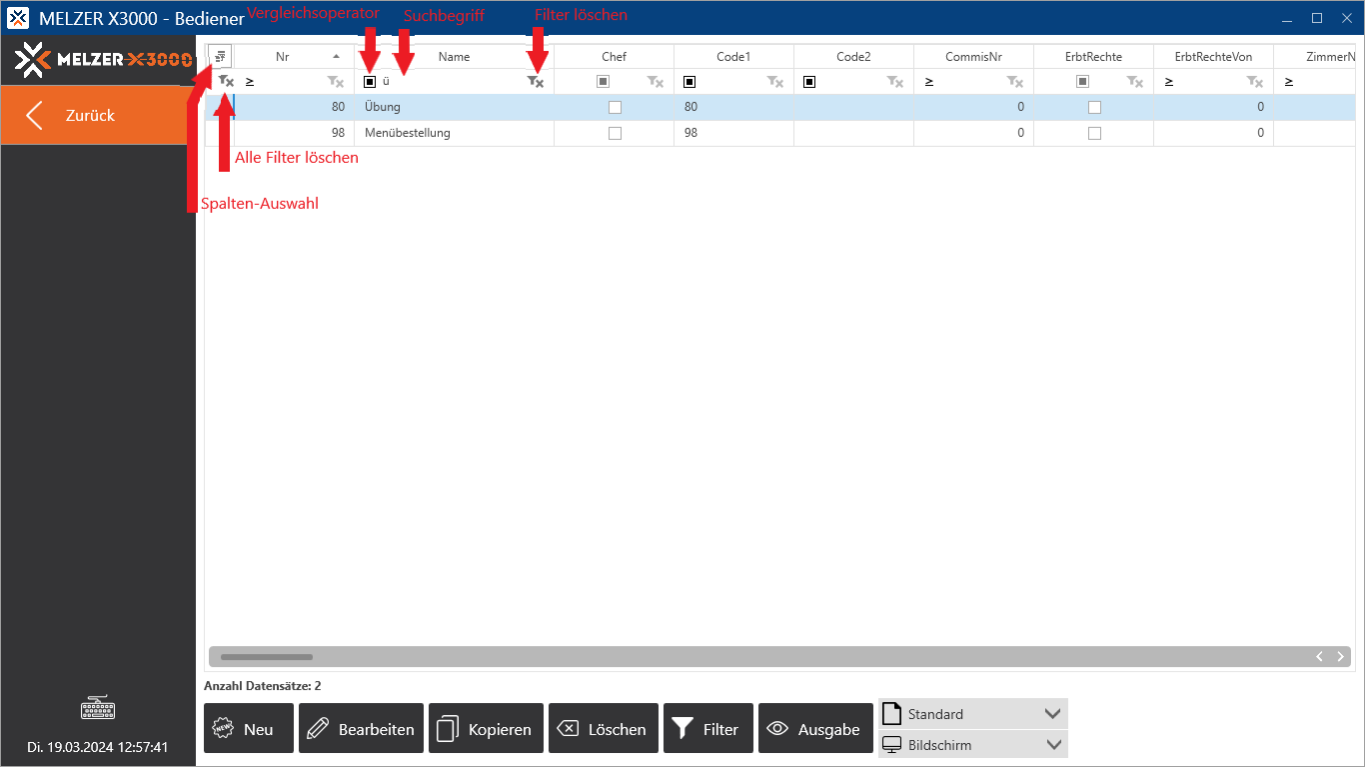Screen dimensions: 1365x767
Task: Open comparison operator for Code2 column
Action: click(x=809, y=82)
